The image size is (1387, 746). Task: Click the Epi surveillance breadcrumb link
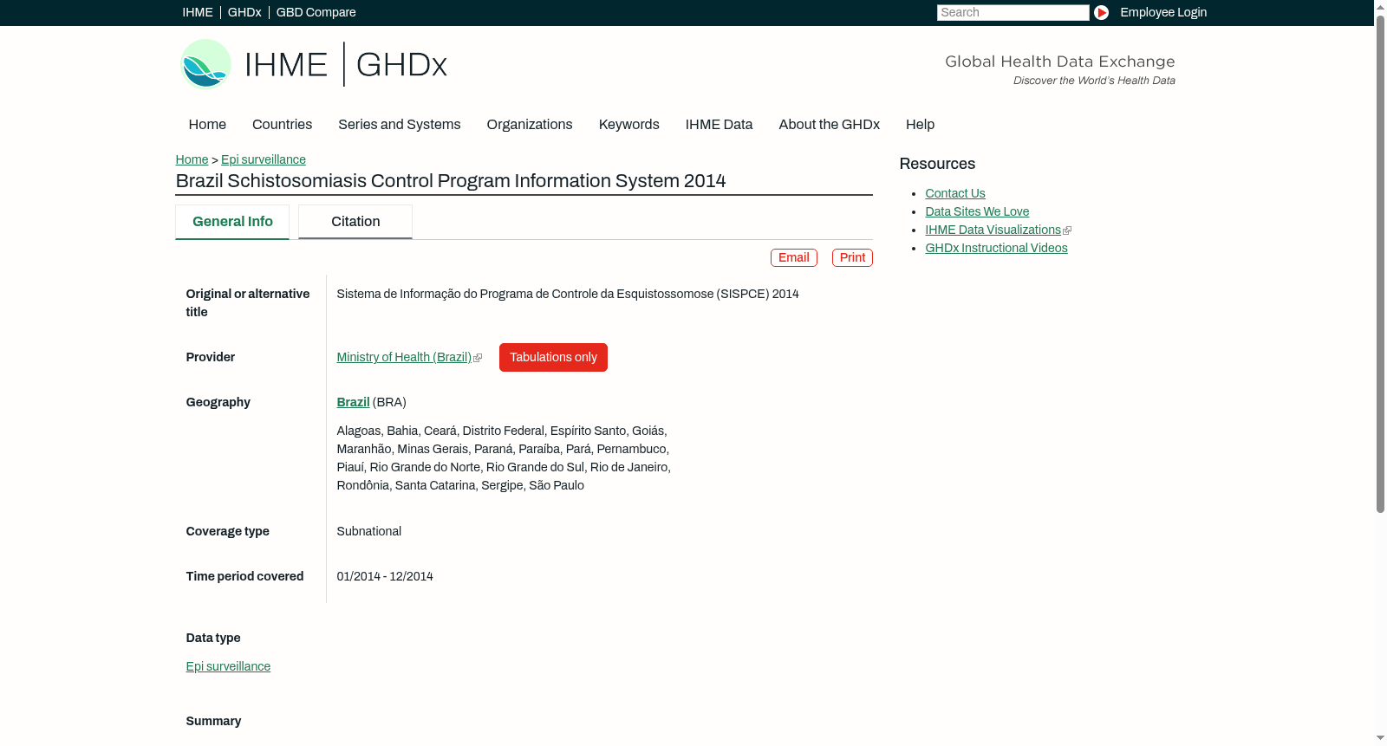(264, 159)
